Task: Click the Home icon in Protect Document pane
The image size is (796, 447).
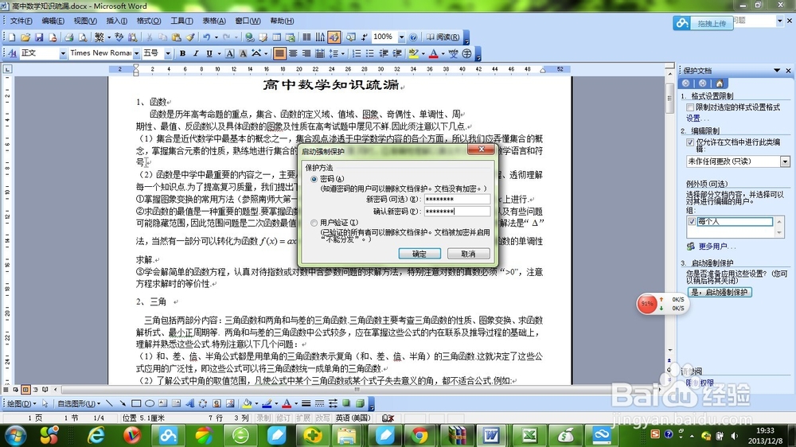Action: [x=720, y=84]
